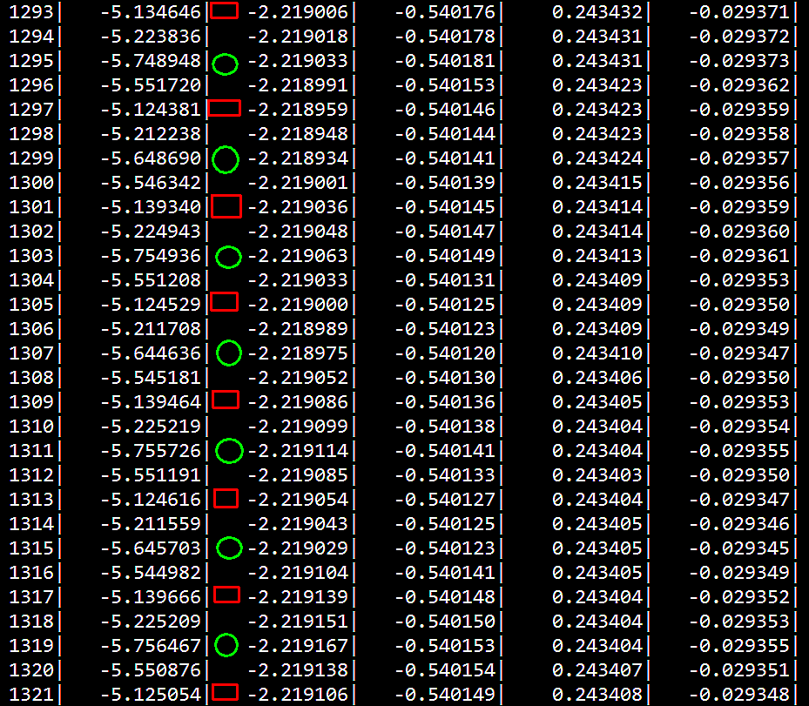This screenshot has height=706, width=809.
Task: Pick the red rectangle on row 1317
Action: (226, 594)
